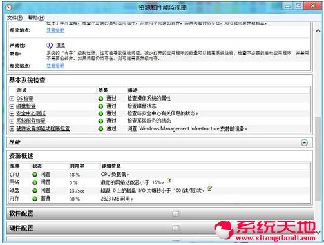Open the 文件(F) menu
The height and width of the screenshot is (245, 324).
15,18
